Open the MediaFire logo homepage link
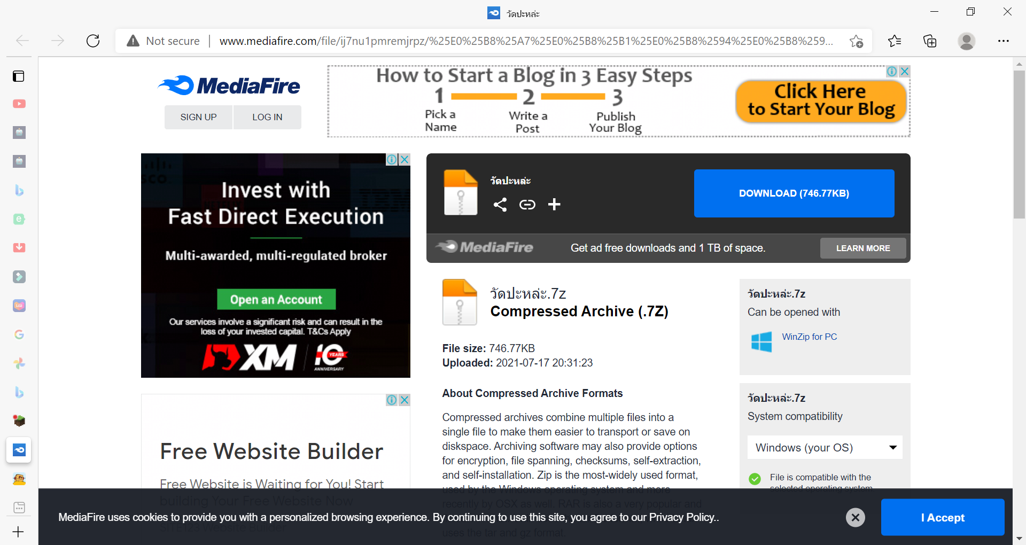The height and width of the screenshot is (545, 1026). click(x=229, y=85)
